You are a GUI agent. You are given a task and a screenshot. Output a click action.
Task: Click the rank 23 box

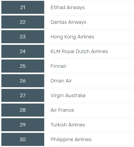(x=23, y=37)
